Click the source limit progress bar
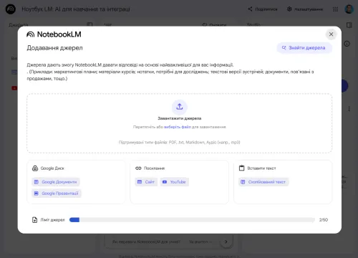This screenshot has width=358, height=258. tap(192, 220)
